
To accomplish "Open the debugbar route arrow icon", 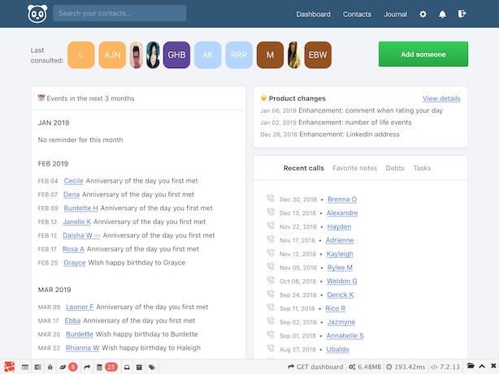I will (87, 367).
